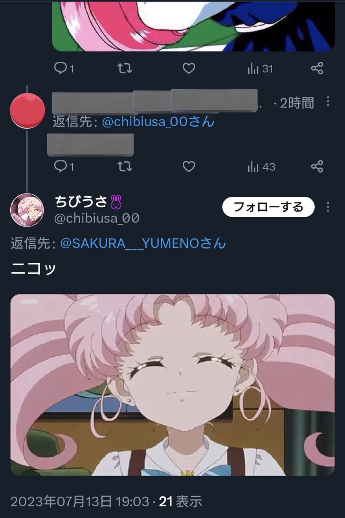Share the top image tweet
The height and width of the screenshot is (518, 345).
coord(317,68)
